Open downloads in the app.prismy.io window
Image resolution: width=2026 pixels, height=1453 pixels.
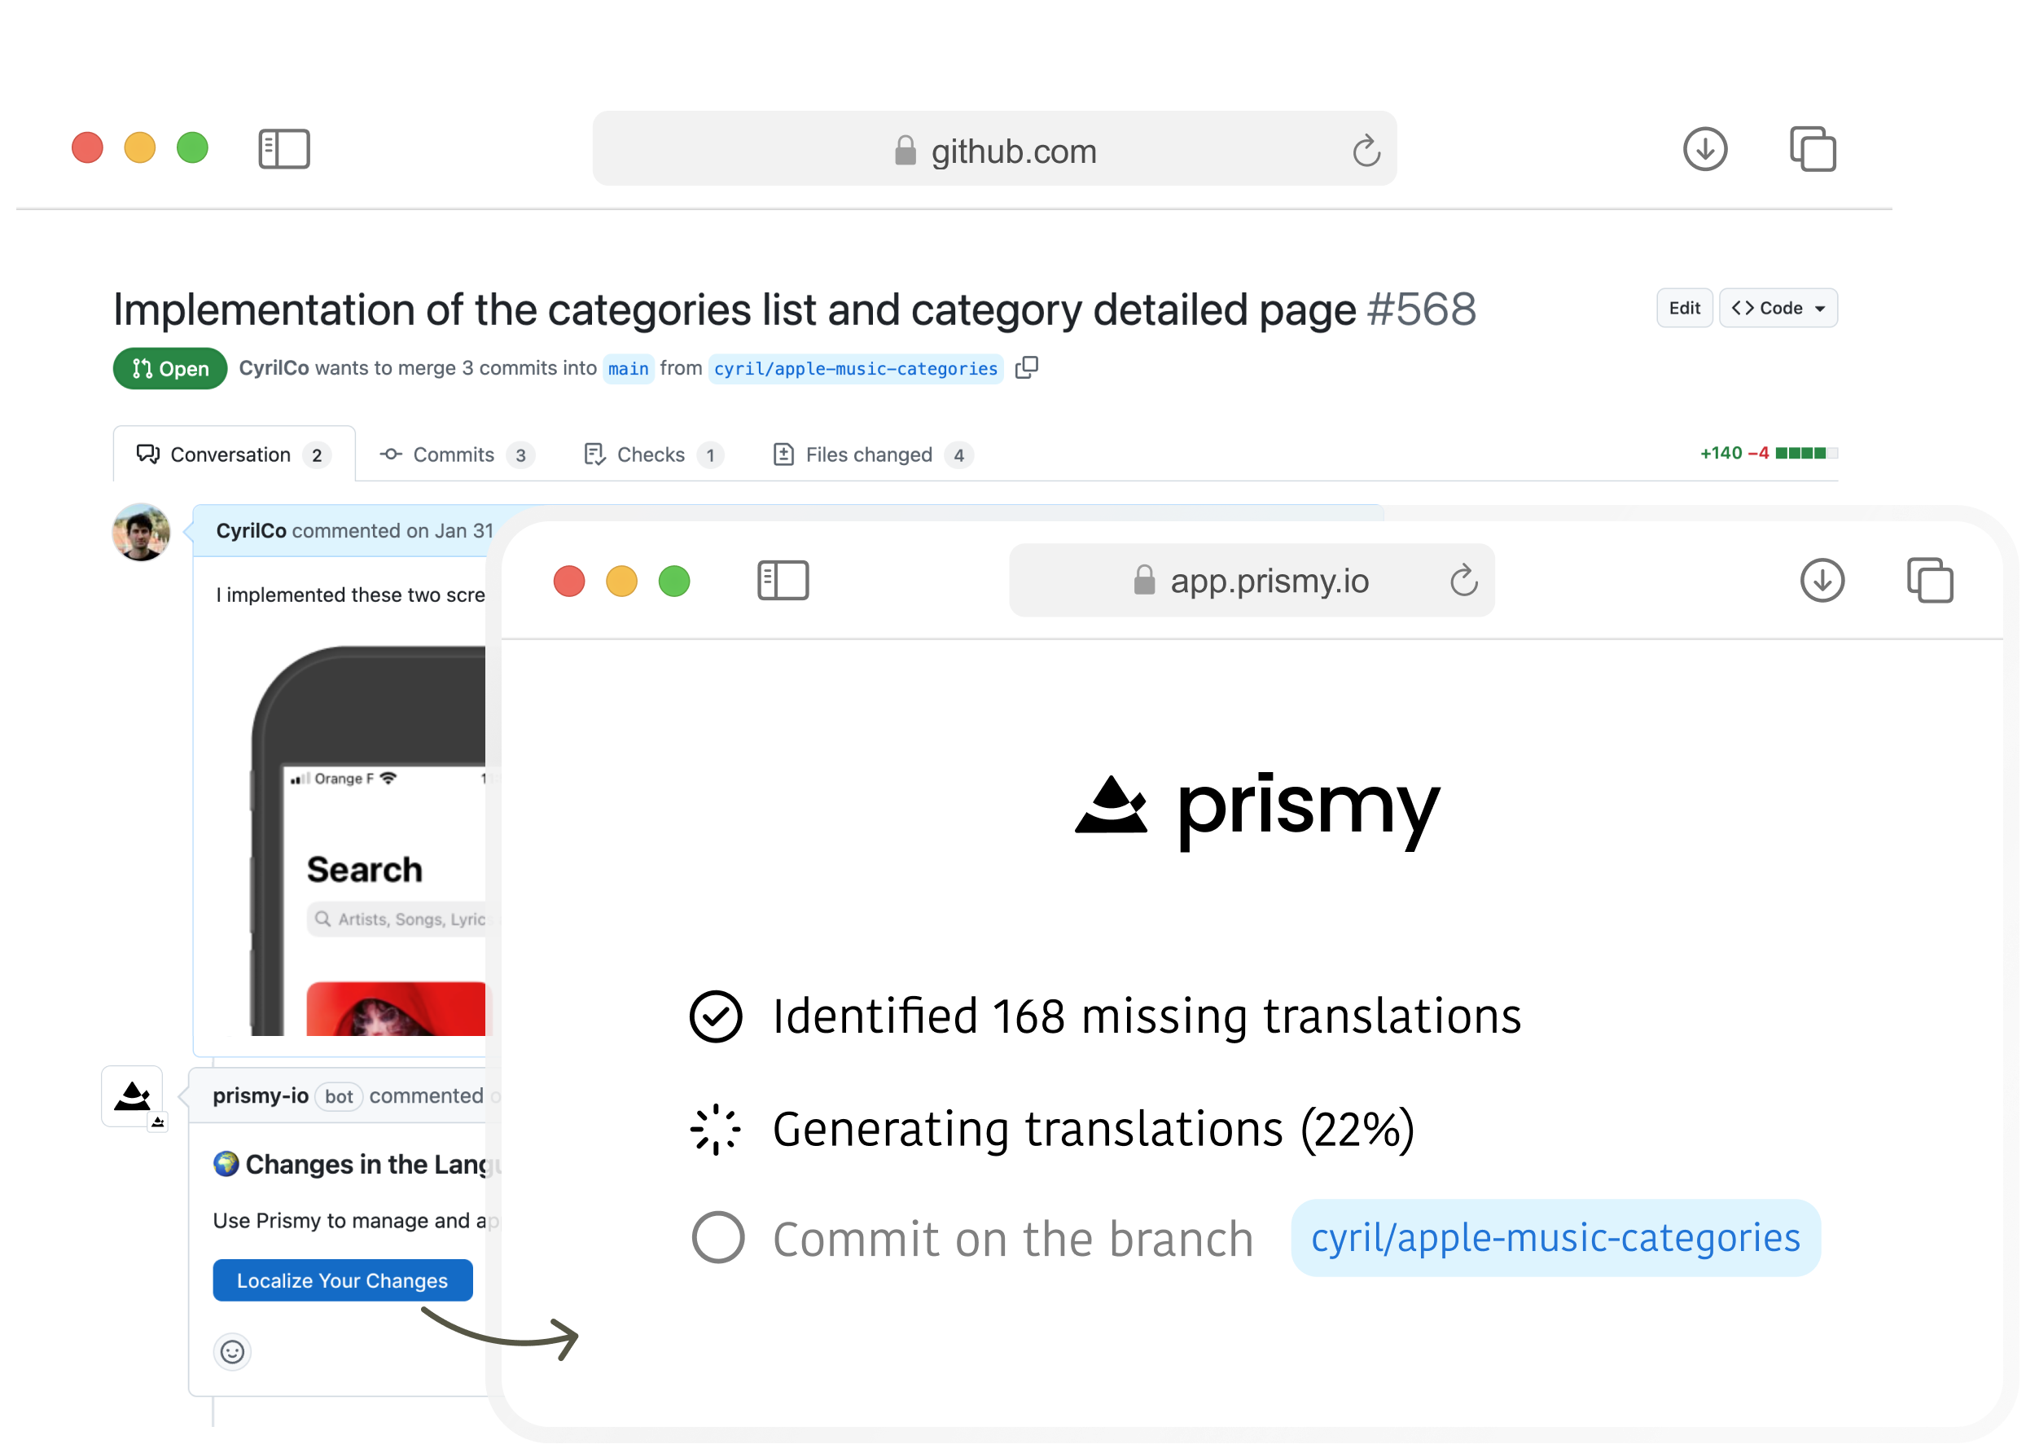(x=1822, y=581)
